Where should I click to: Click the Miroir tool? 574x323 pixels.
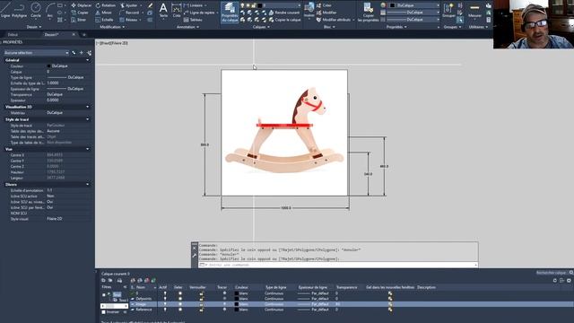(104, 13)
